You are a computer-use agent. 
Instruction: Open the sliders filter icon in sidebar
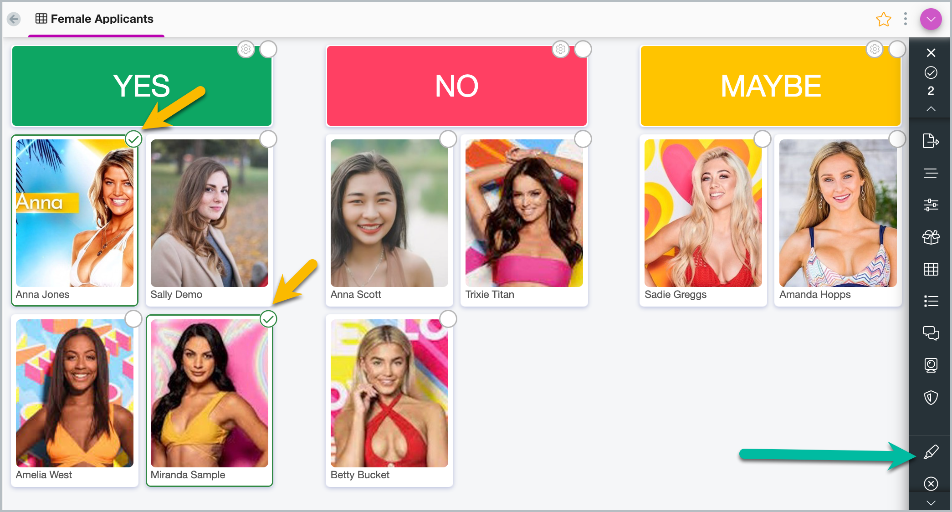(931, 205)
